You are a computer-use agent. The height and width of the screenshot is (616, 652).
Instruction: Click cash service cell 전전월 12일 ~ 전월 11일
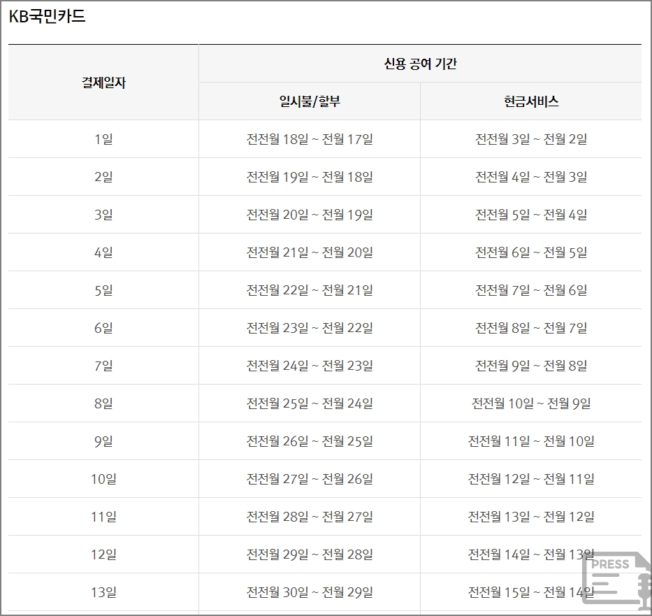click(531, 479)
